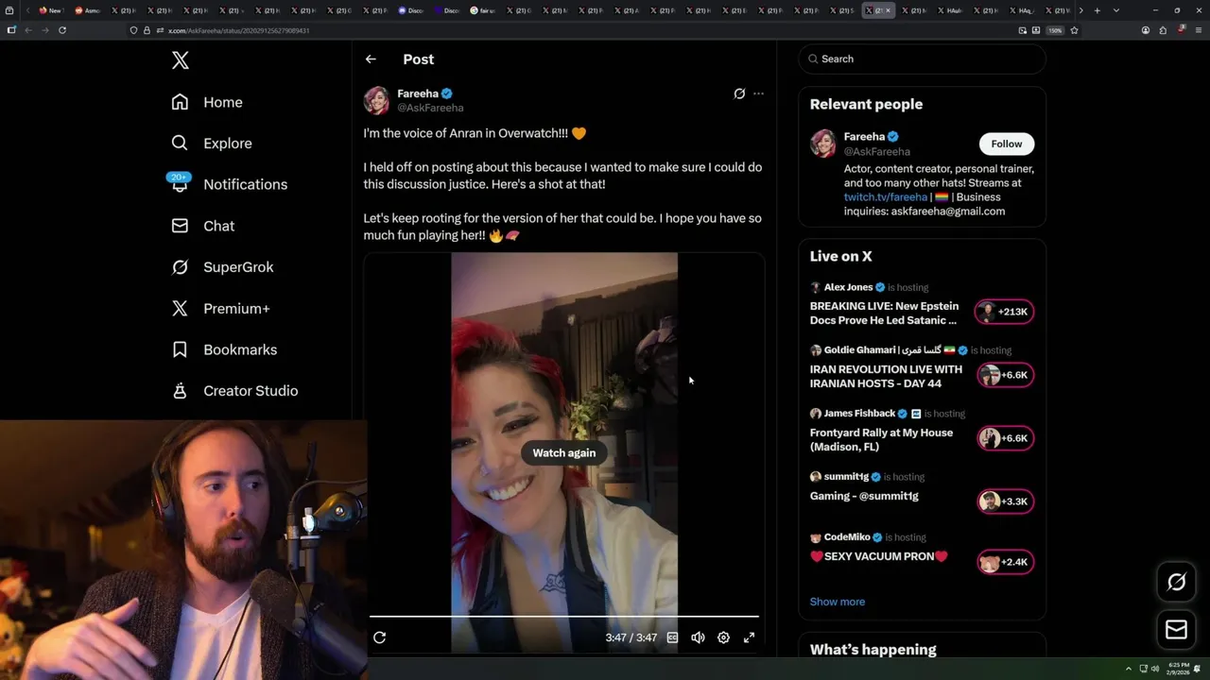The height and width of the screenshot is (680, 1210).
Task: Go to Home in X sidebar
Action: tap(207, 102)
